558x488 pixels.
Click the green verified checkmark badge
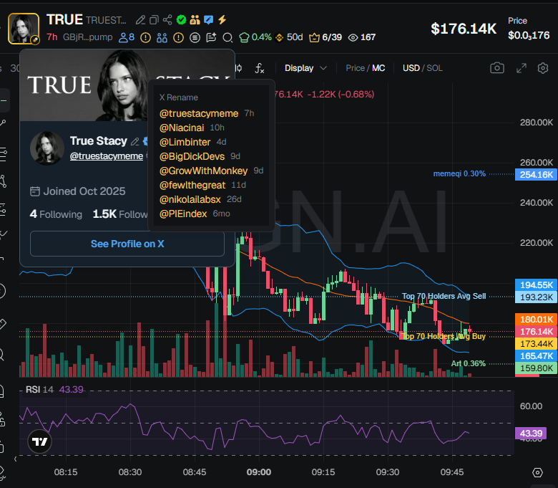coord(181,19)
